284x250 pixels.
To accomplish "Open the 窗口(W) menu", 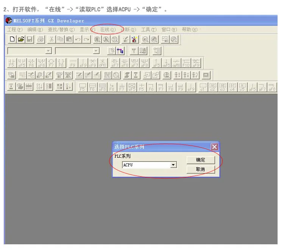I will tap(169, 29).
